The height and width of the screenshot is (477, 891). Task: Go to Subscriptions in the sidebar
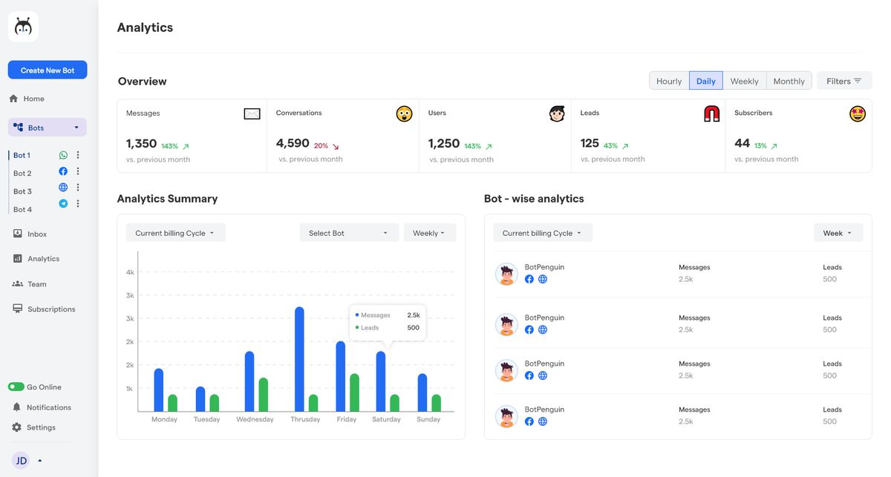pyautogui.click(x=50, y=309)
